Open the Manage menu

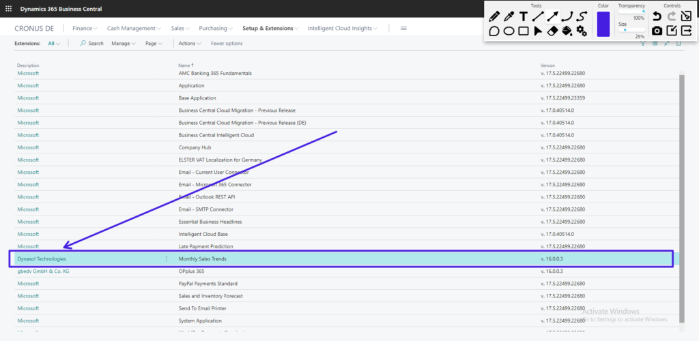coord(124,44)
